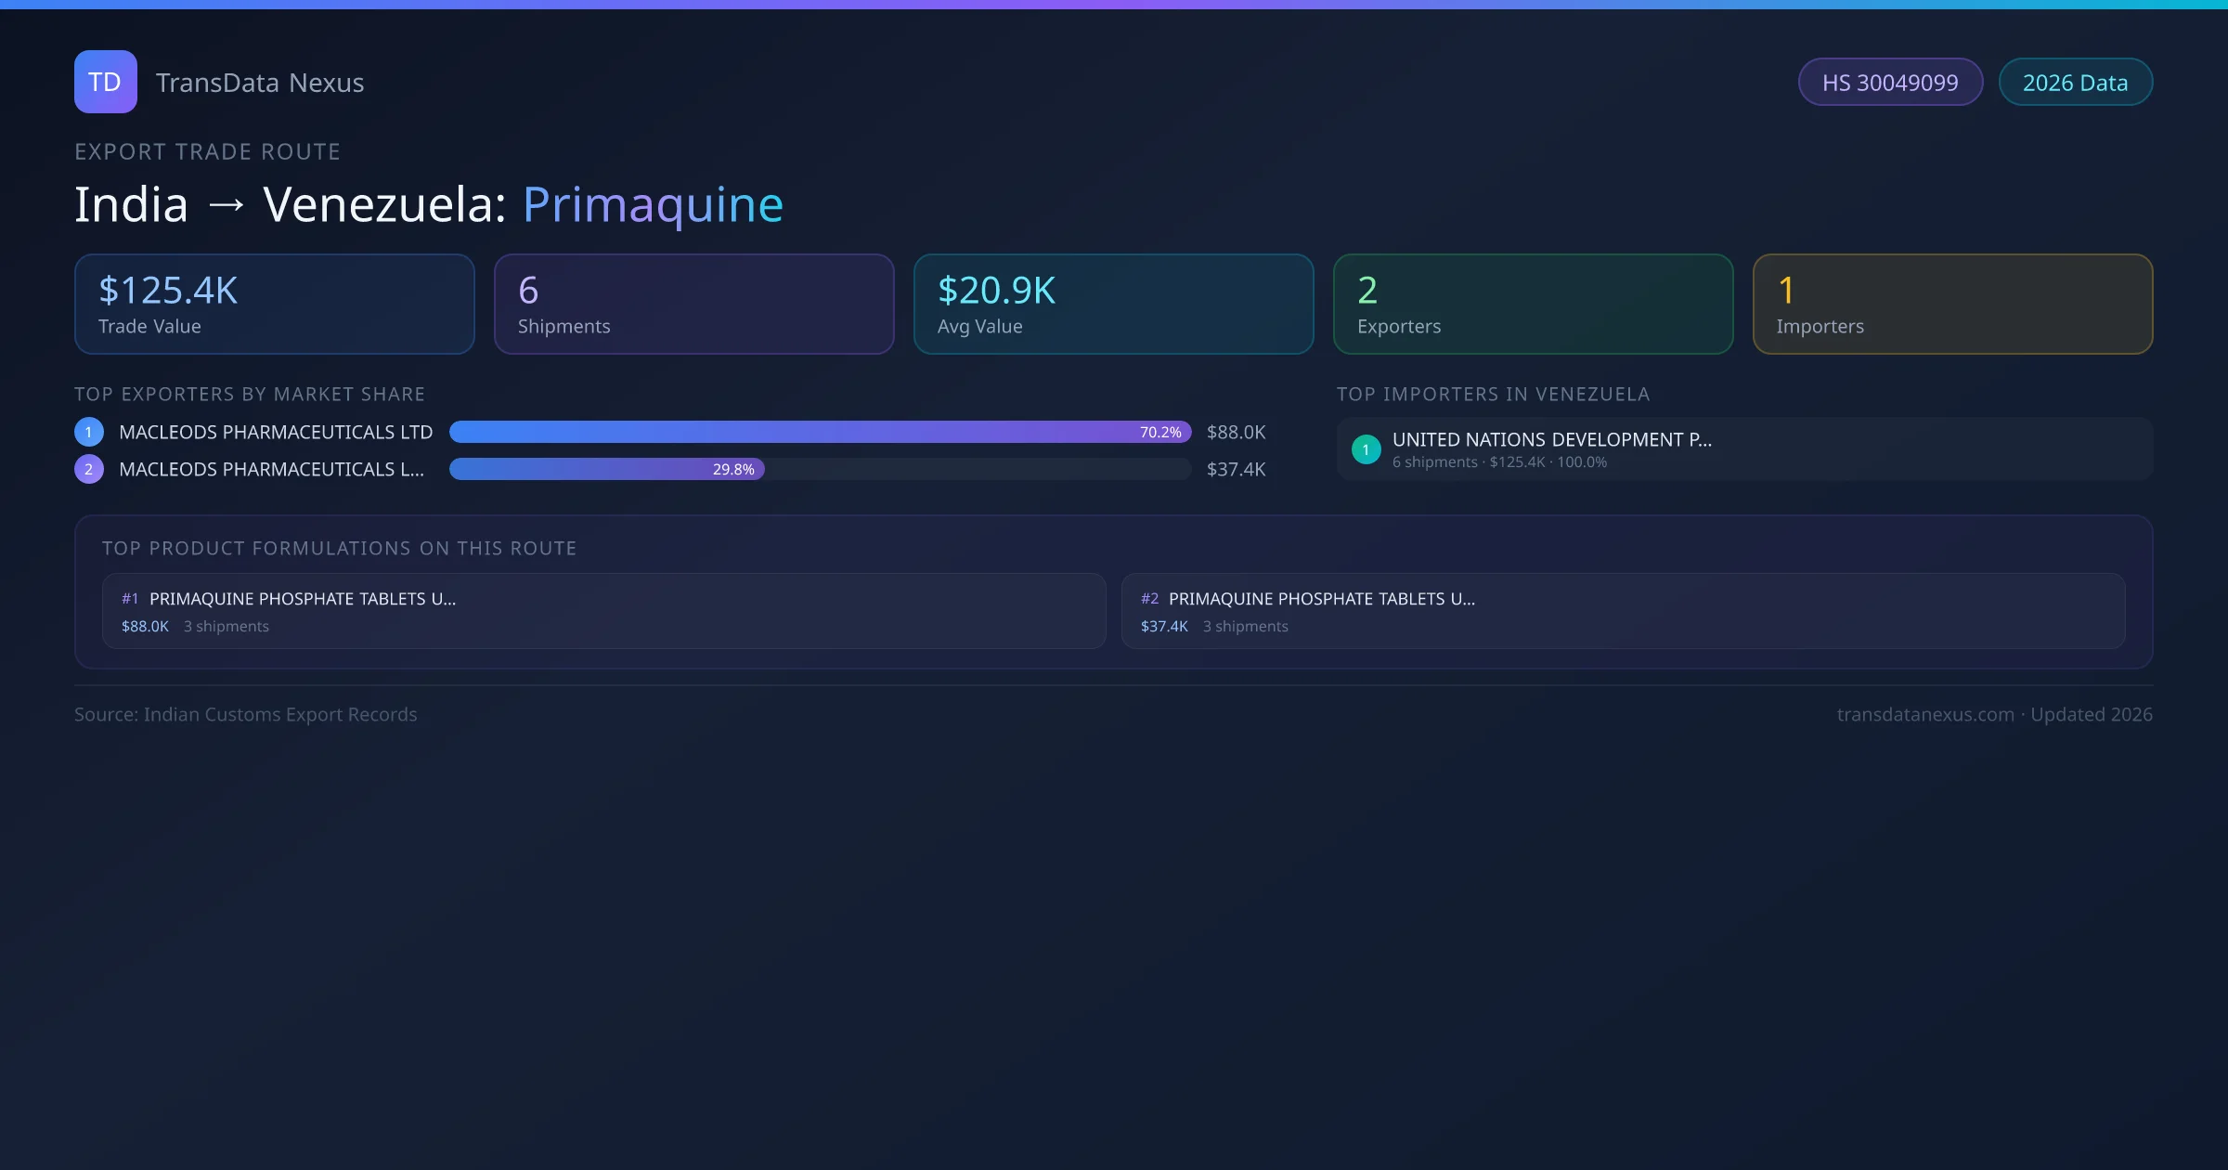Click the TD logo icon

[105, 82]
